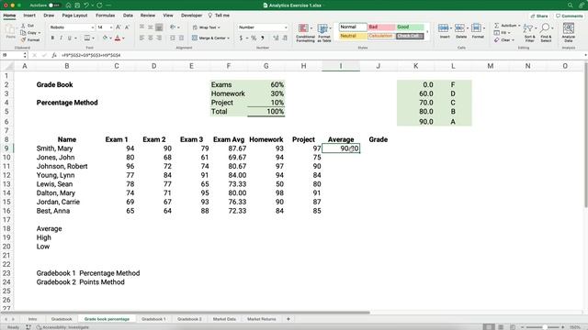Decrease font size with smaller A
588x330 pixels.
point(127,27)
